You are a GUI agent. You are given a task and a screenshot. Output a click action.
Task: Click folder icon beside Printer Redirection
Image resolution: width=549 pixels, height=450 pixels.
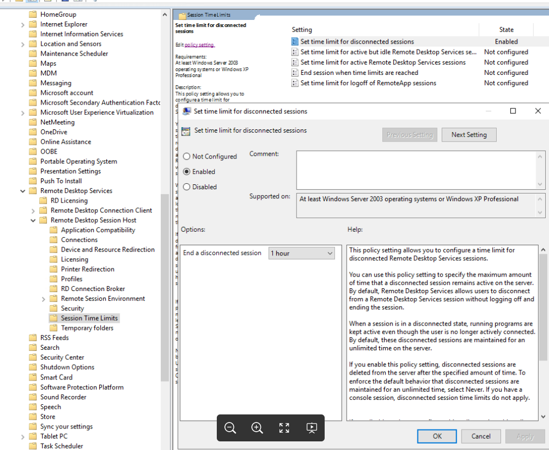click(x=53, y=269)
